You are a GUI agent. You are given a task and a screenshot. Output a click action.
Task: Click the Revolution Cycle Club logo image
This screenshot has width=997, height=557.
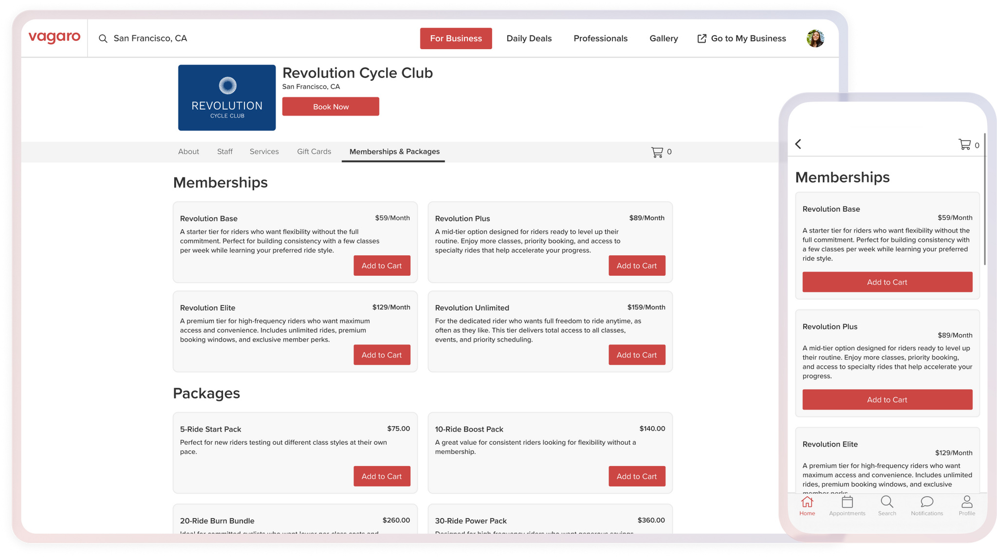tap(227, 97)
